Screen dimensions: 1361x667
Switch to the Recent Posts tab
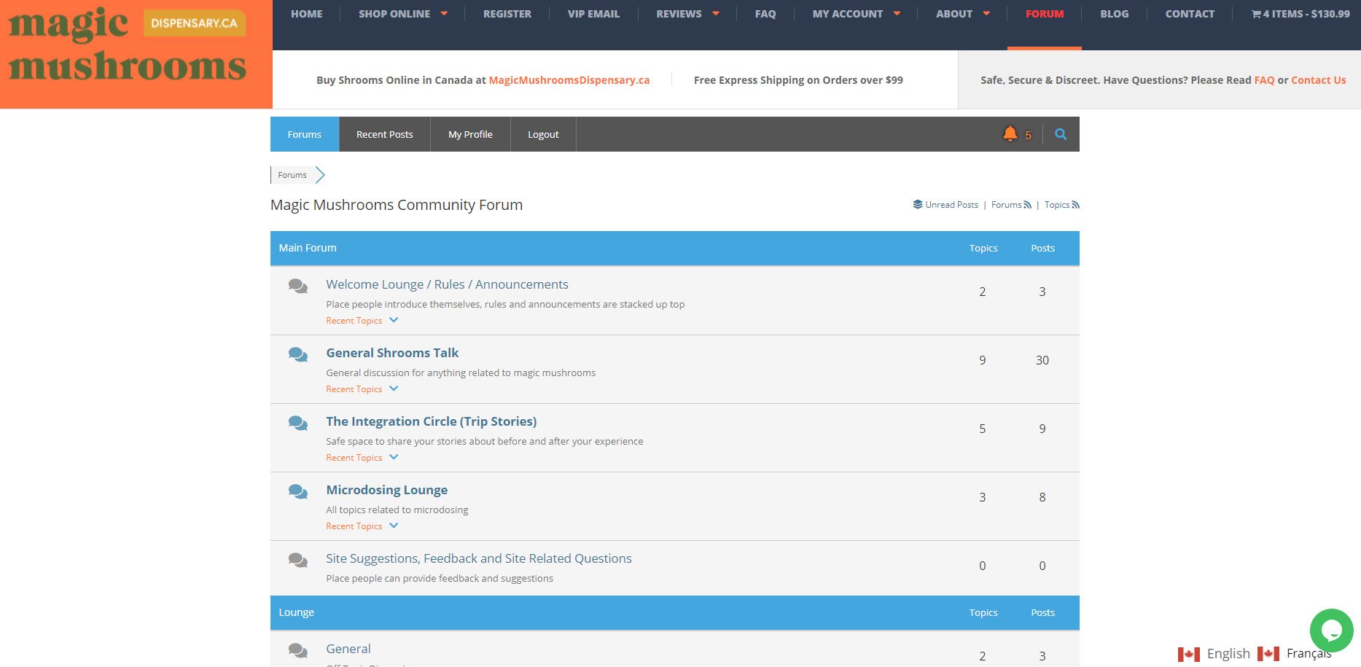(x=385, y=134)
